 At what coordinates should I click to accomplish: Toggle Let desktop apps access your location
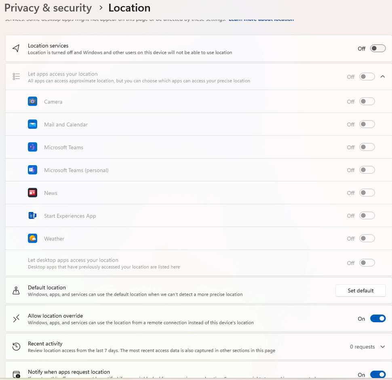[x=367, y=263]
